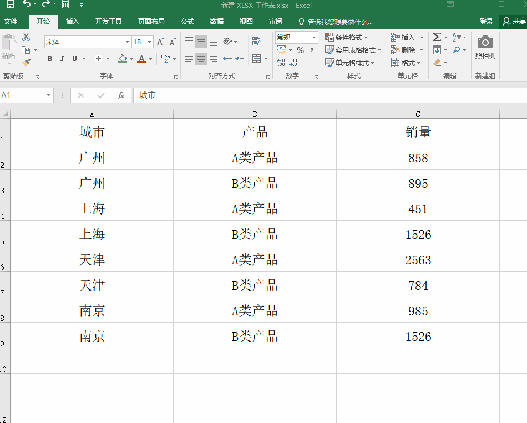The width and height of the screenshot is (527, 423).
Task: Decrease font size with the smaller A icon
Action: tap(173, 42)
